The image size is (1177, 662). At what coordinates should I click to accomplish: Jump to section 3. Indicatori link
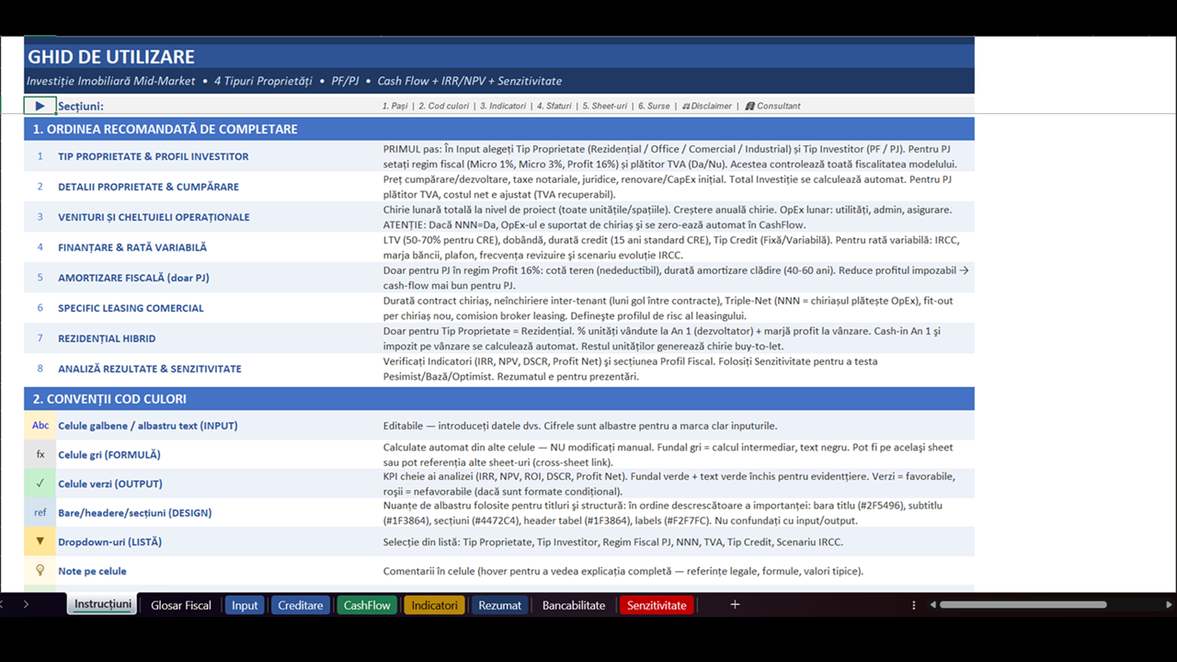(503, 106)
